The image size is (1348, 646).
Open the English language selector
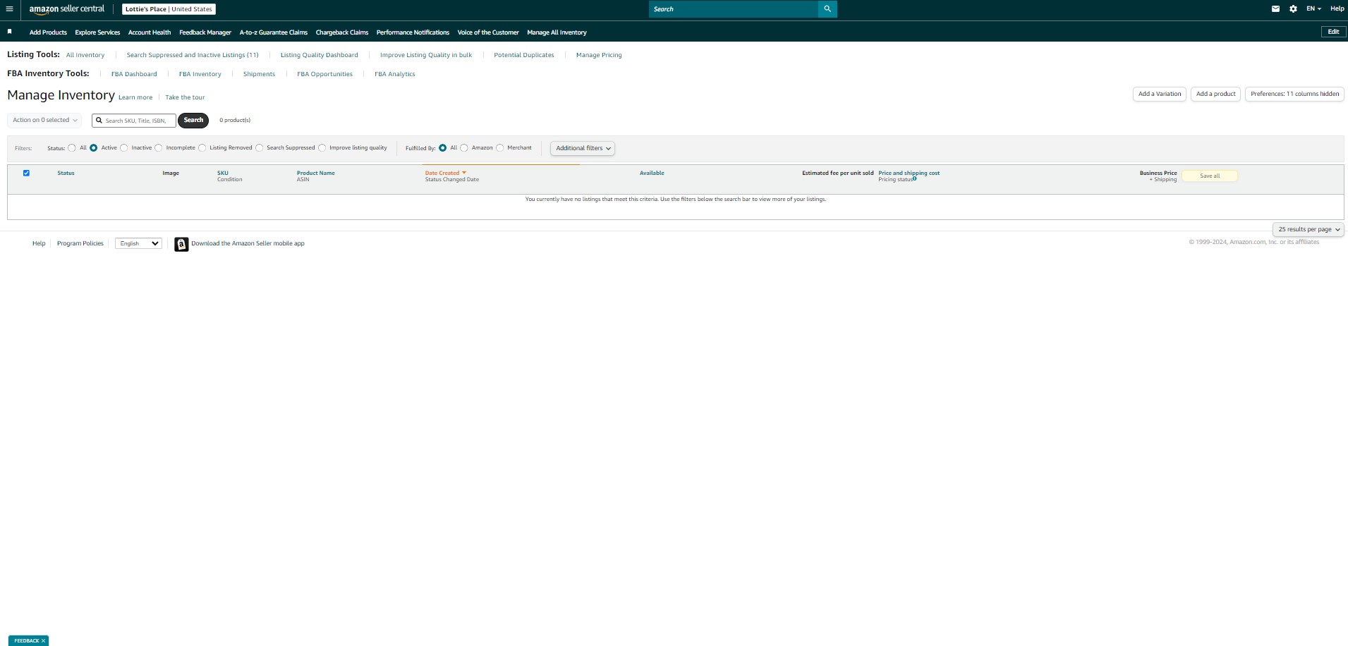pyautogui.click(x=139, y=243)
